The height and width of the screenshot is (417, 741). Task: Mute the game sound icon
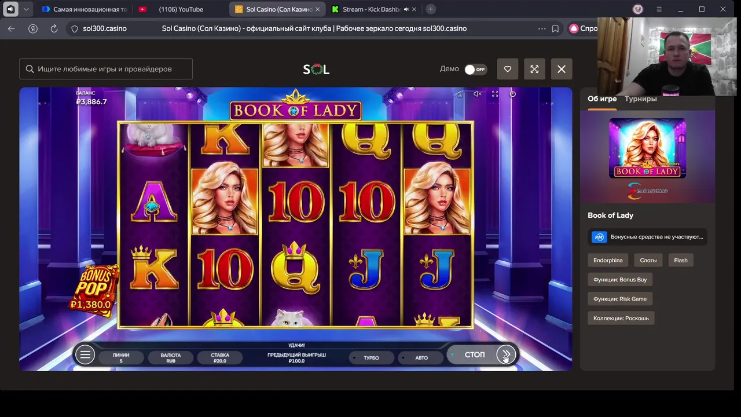point(477,94)
